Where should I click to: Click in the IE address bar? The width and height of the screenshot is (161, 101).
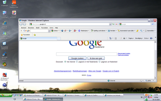(x=69, y=24)
